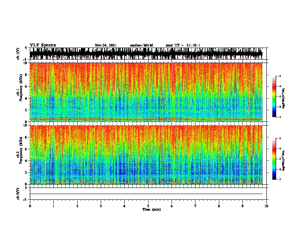Click the ch.1 color bar log(PSD) unit label
The image size is (300, 231).
pyautogui.click(x=283, y=99)
